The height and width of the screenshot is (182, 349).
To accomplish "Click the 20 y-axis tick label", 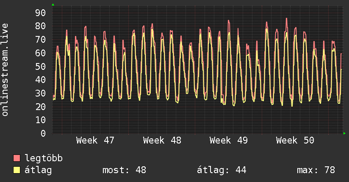I will click(x=41, y=107).
